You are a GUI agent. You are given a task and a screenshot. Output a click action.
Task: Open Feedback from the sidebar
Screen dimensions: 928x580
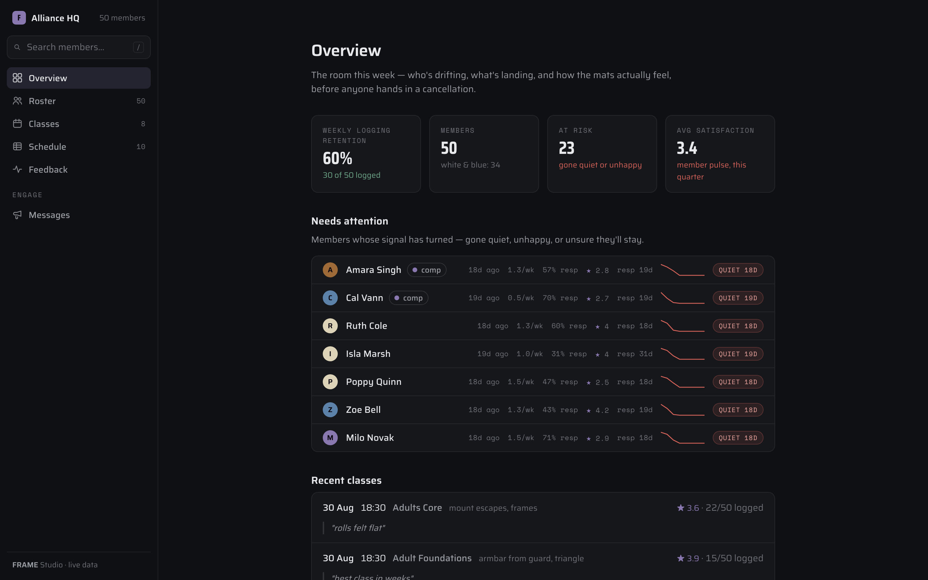pos(78,169)
